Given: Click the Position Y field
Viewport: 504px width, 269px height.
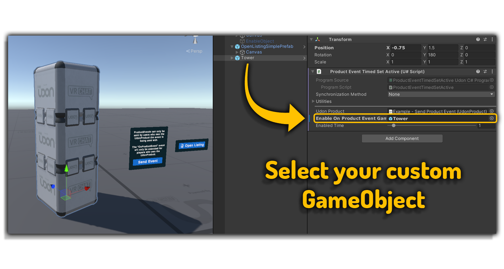Looking at the screenshot, I should (443, 48).
